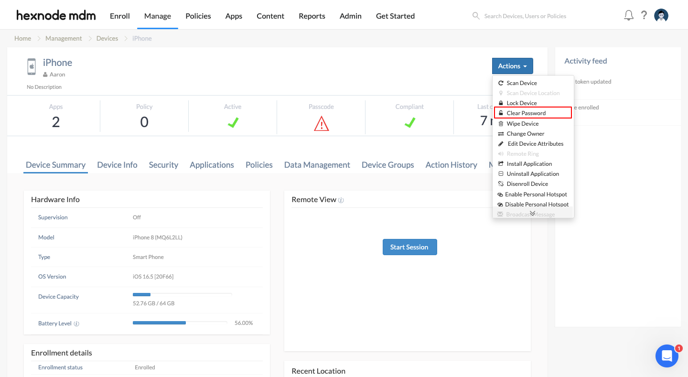Click the iPhone device icon

pos(32,67)
